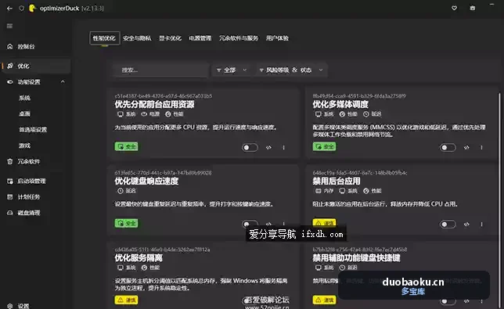
Task: Click the back arrow in title bar
Action: 9,9
